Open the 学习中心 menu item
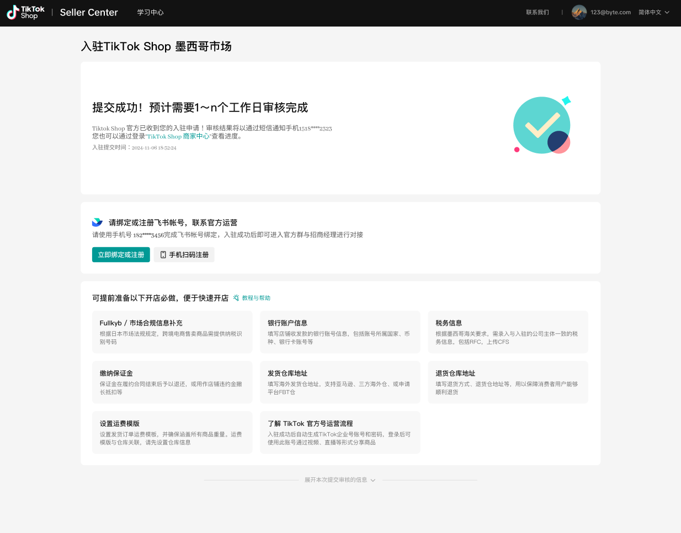The width and height of the screenshot is (681, 533). [x=151, y=12]
